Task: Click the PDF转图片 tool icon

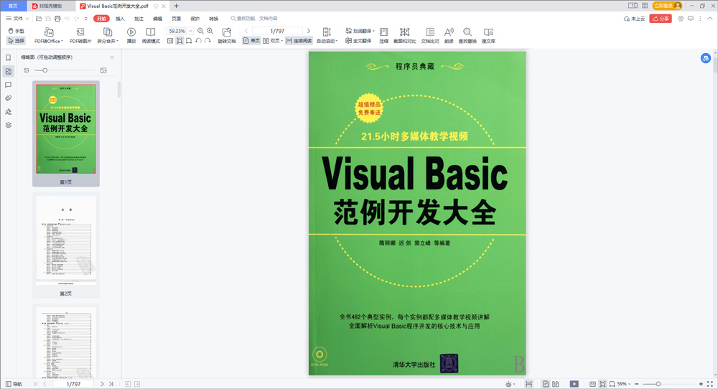Action: (x=80, y=32)
